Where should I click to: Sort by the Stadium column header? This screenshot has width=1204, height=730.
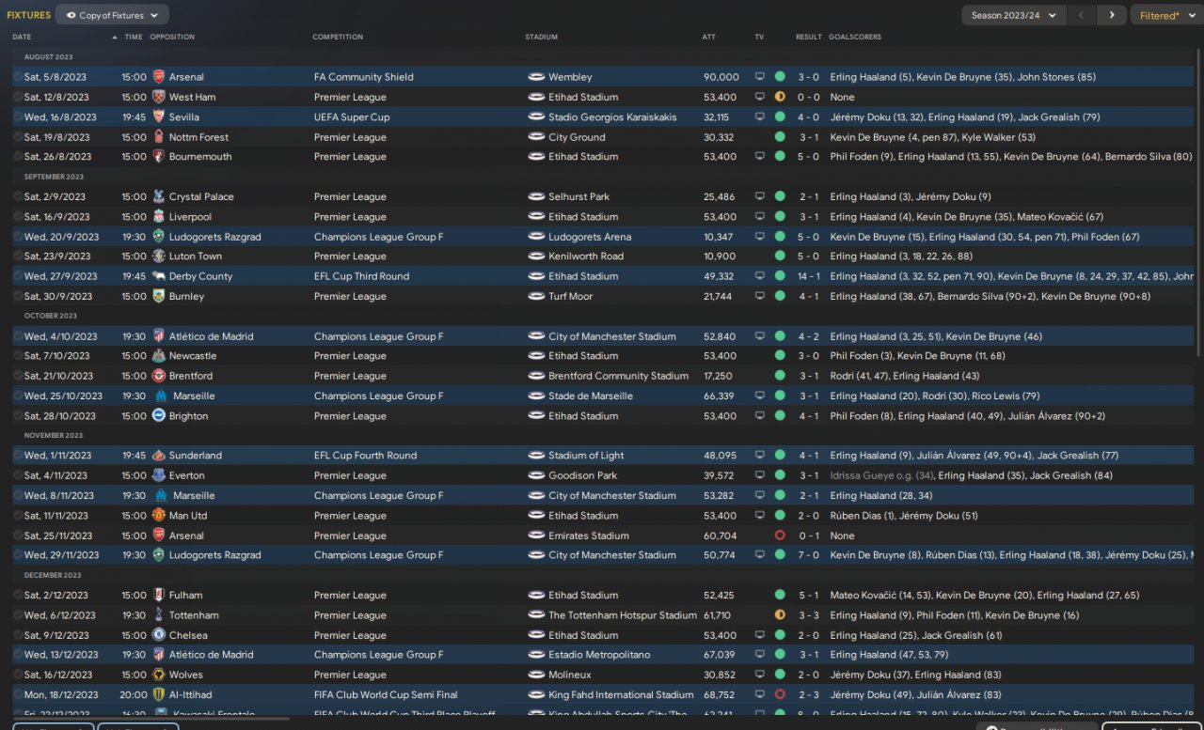pos(541,38)
